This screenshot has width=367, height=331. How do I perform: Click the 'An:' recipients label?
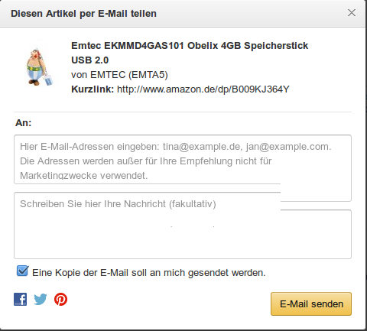pyautogui.click(x=23, y=123)
